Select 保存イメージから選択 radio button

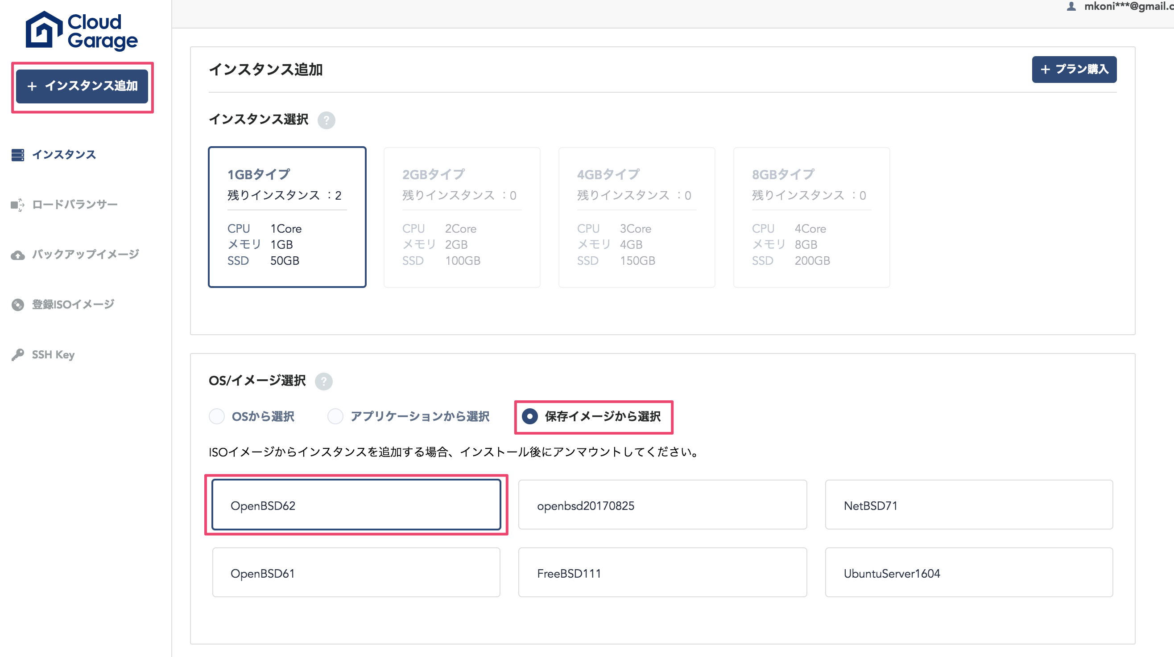coord(529,416)
